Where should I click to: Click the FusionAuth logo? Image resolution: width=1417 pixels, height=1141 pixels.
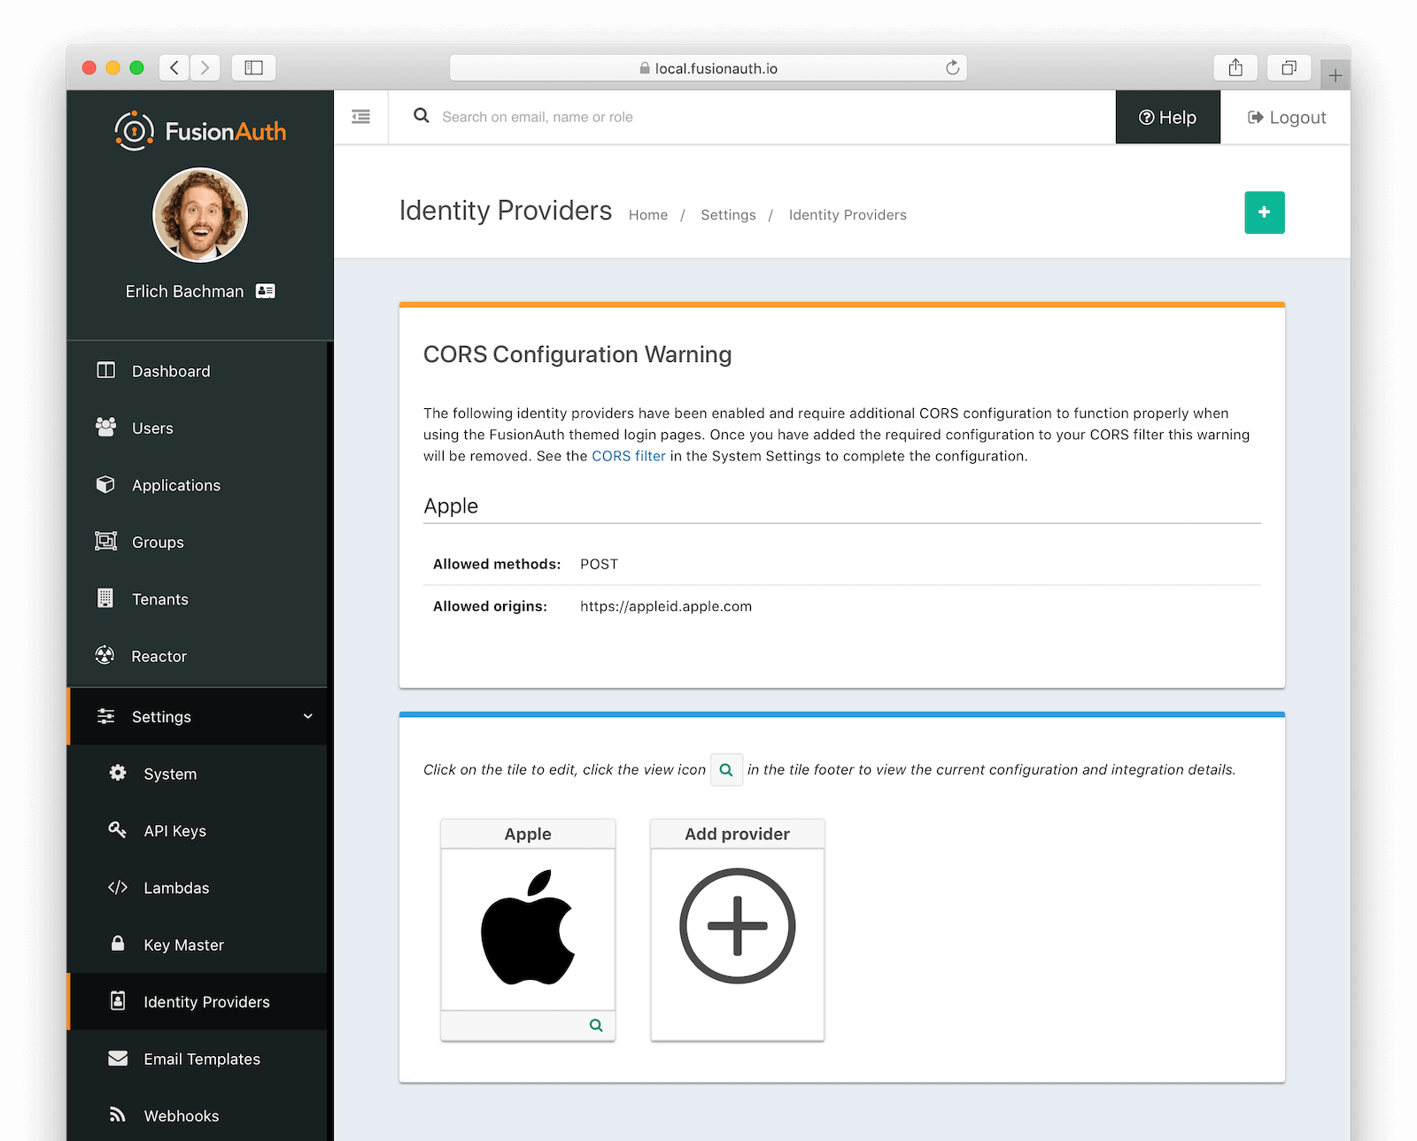point(200,131)
